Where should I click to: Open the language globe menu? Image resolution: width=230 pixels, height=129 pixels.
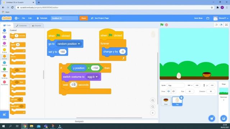click(x=17, y=18)
